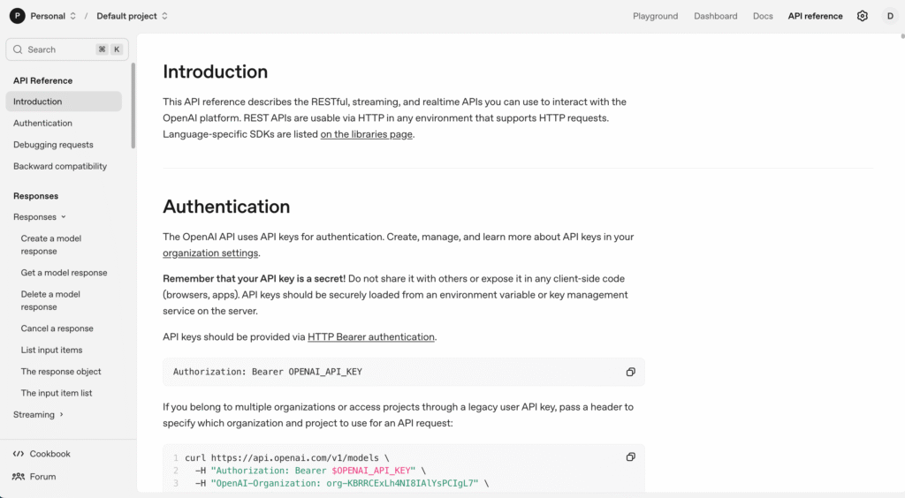Click the sidebar scrollbar
This screenshot has width=905, height=498.
click(x=133, y=106)
